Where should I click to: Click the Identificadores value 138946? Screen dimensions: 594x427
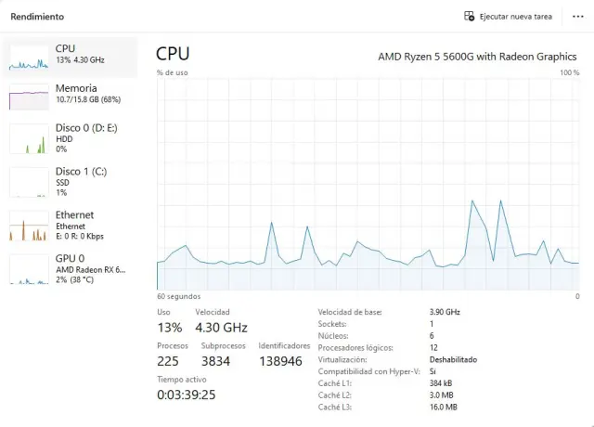click(280, 361)
